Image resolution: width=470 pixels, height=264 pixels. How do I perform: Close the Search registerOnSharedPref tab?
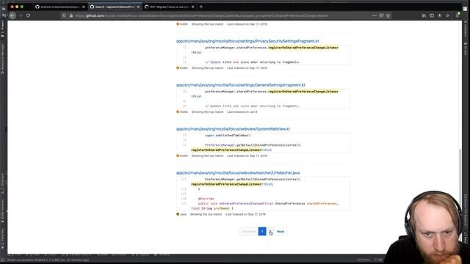pos(138,7)
